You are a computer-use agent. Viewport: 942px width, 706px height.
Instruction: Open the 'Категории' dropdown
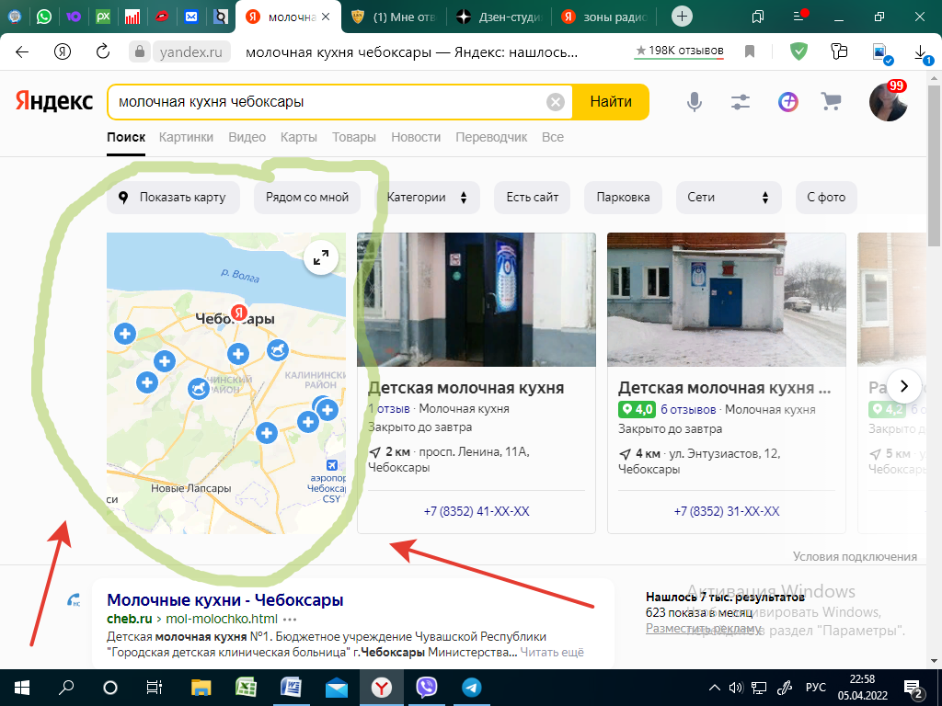coord(427,198)
